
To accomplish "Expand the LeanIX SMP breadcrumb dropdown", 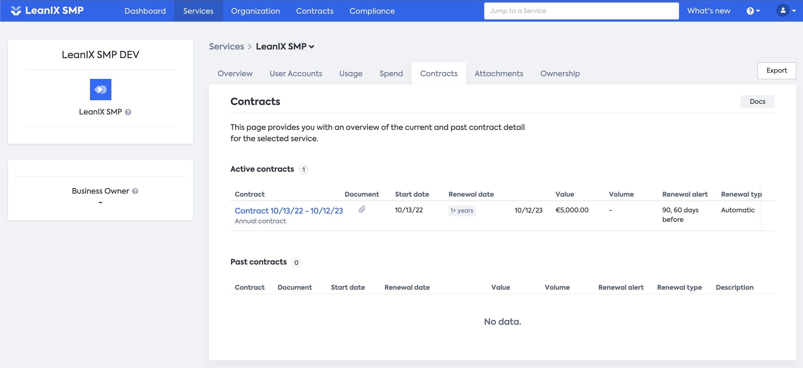I will pos(312,47).
